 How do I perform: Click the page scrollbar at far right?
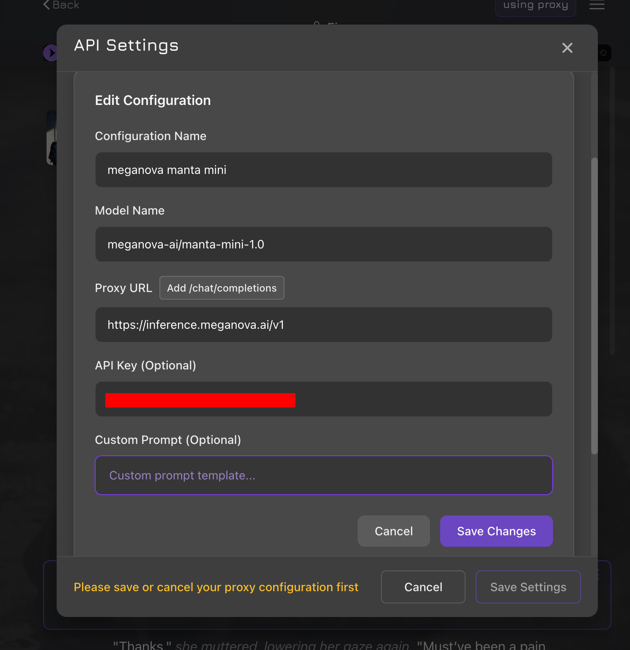click(x=612, y=210)
